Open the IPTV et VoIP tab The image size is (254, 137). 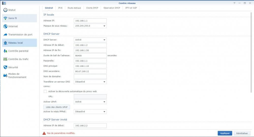pos(131,8)
